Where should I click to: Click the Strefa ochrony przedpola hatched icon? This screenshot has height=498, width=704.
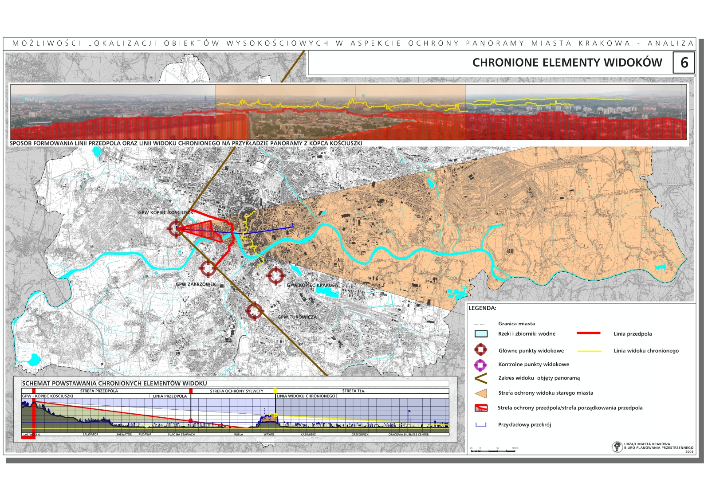pos(481,408)
